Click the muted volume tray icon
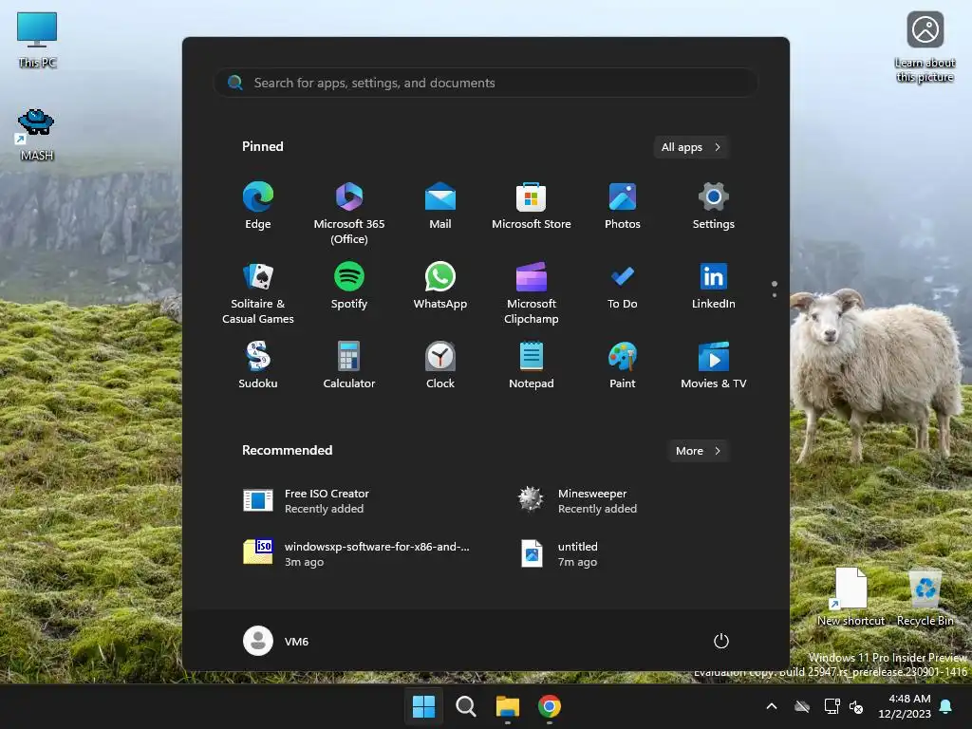972x729 pixels. [856, 706]
